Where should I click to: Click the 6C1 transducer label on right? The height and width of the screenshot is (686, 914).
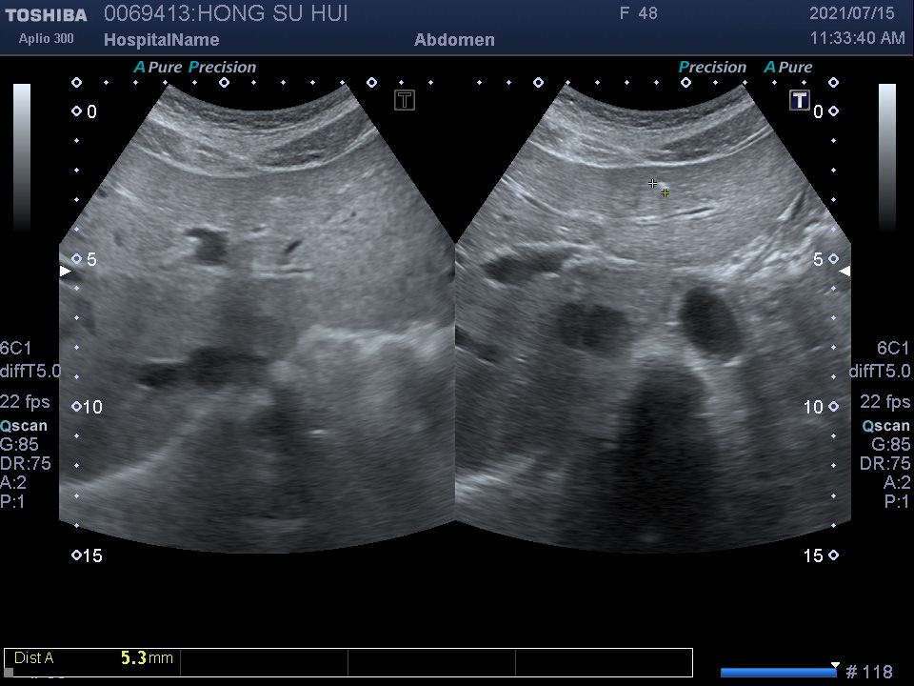click(x=893, y=349)
